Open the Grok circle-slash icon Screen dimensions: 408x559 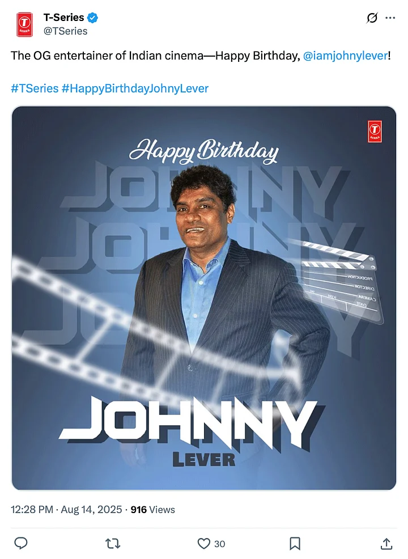(x=372, y=18)
